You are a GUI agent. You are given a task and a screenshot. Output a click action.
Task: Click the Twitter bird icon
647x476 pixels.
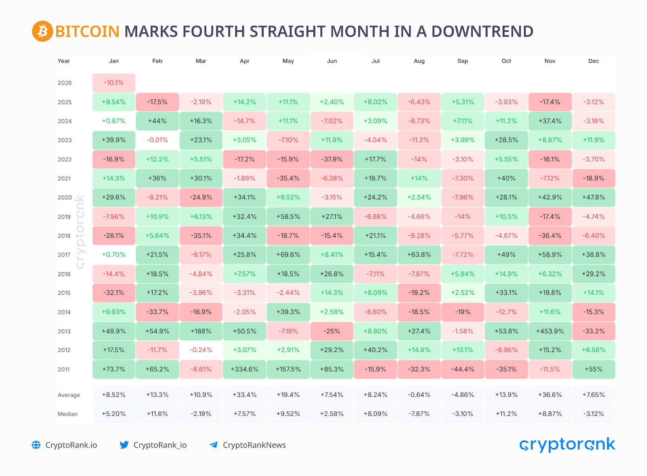tap(124, 445)
